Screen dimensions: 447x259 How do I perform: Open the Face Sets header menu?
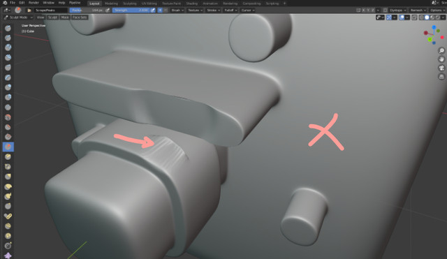tap(80, 17)
